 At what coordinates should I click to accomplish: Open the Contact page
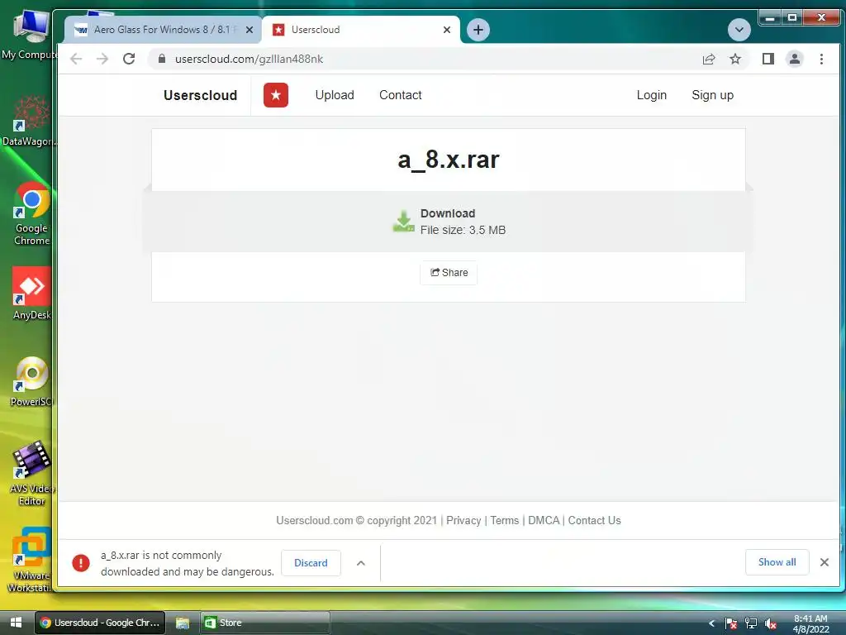[x=401, y=95]
